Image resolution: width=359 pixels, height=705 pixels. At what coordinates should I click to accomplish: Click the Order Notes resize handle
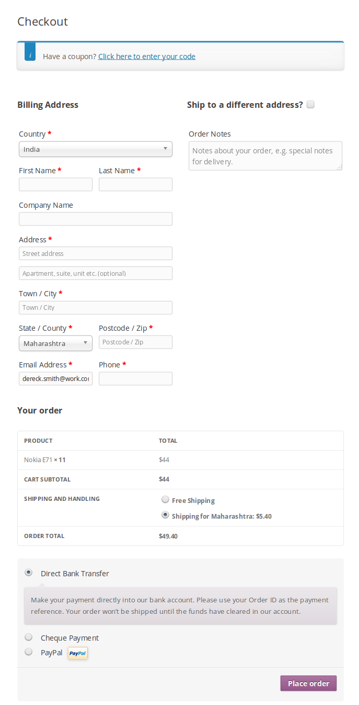[x=339, y=167]
